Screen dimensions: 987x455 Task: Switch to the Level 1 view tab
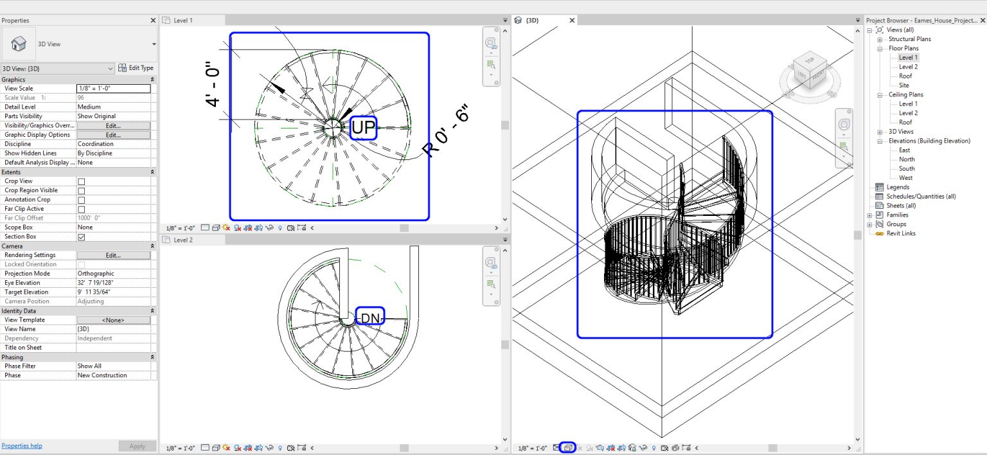click(x=183, y=20)
